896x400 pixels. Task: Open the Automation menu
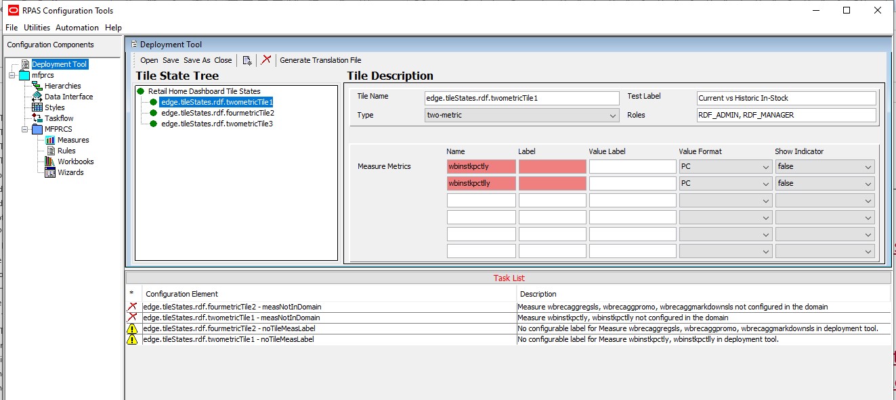pyautogui.click(x=77, y=28)
